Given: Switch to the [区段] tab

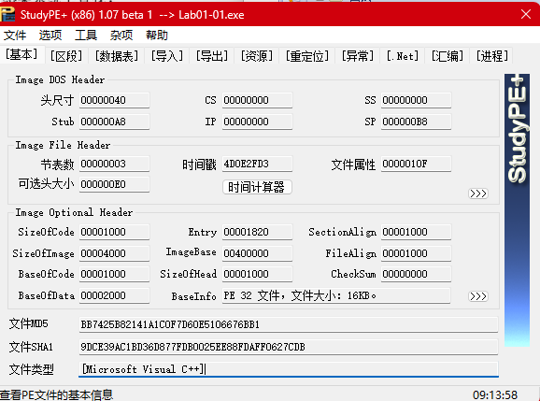Looking at the screenshot, I should [x=66, y=56].
